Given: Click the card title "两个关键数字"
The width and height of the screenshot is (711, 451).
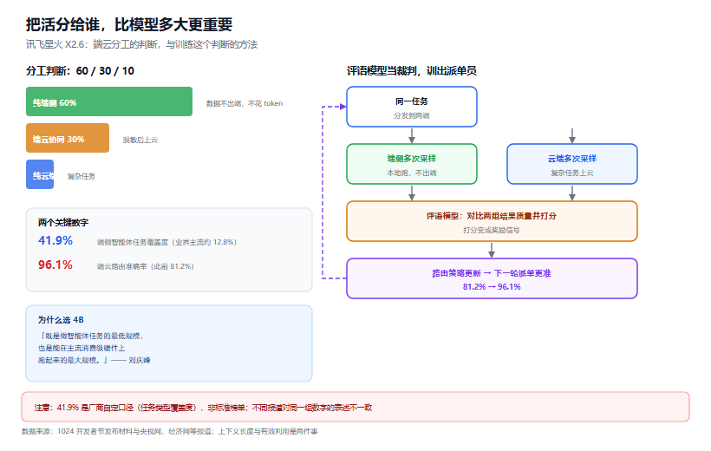Looking at the screenshot, I should click(x=63, y=222).
